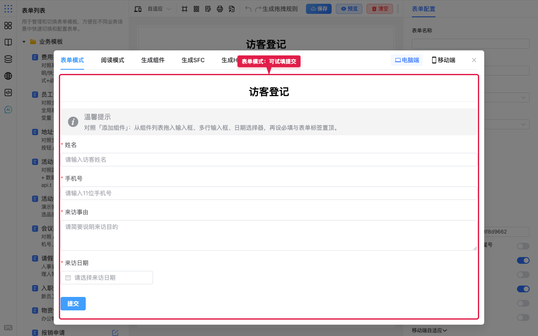Click the form icon of 入职 template
Screen dimensions: 538x336
[x=35, y=288]
